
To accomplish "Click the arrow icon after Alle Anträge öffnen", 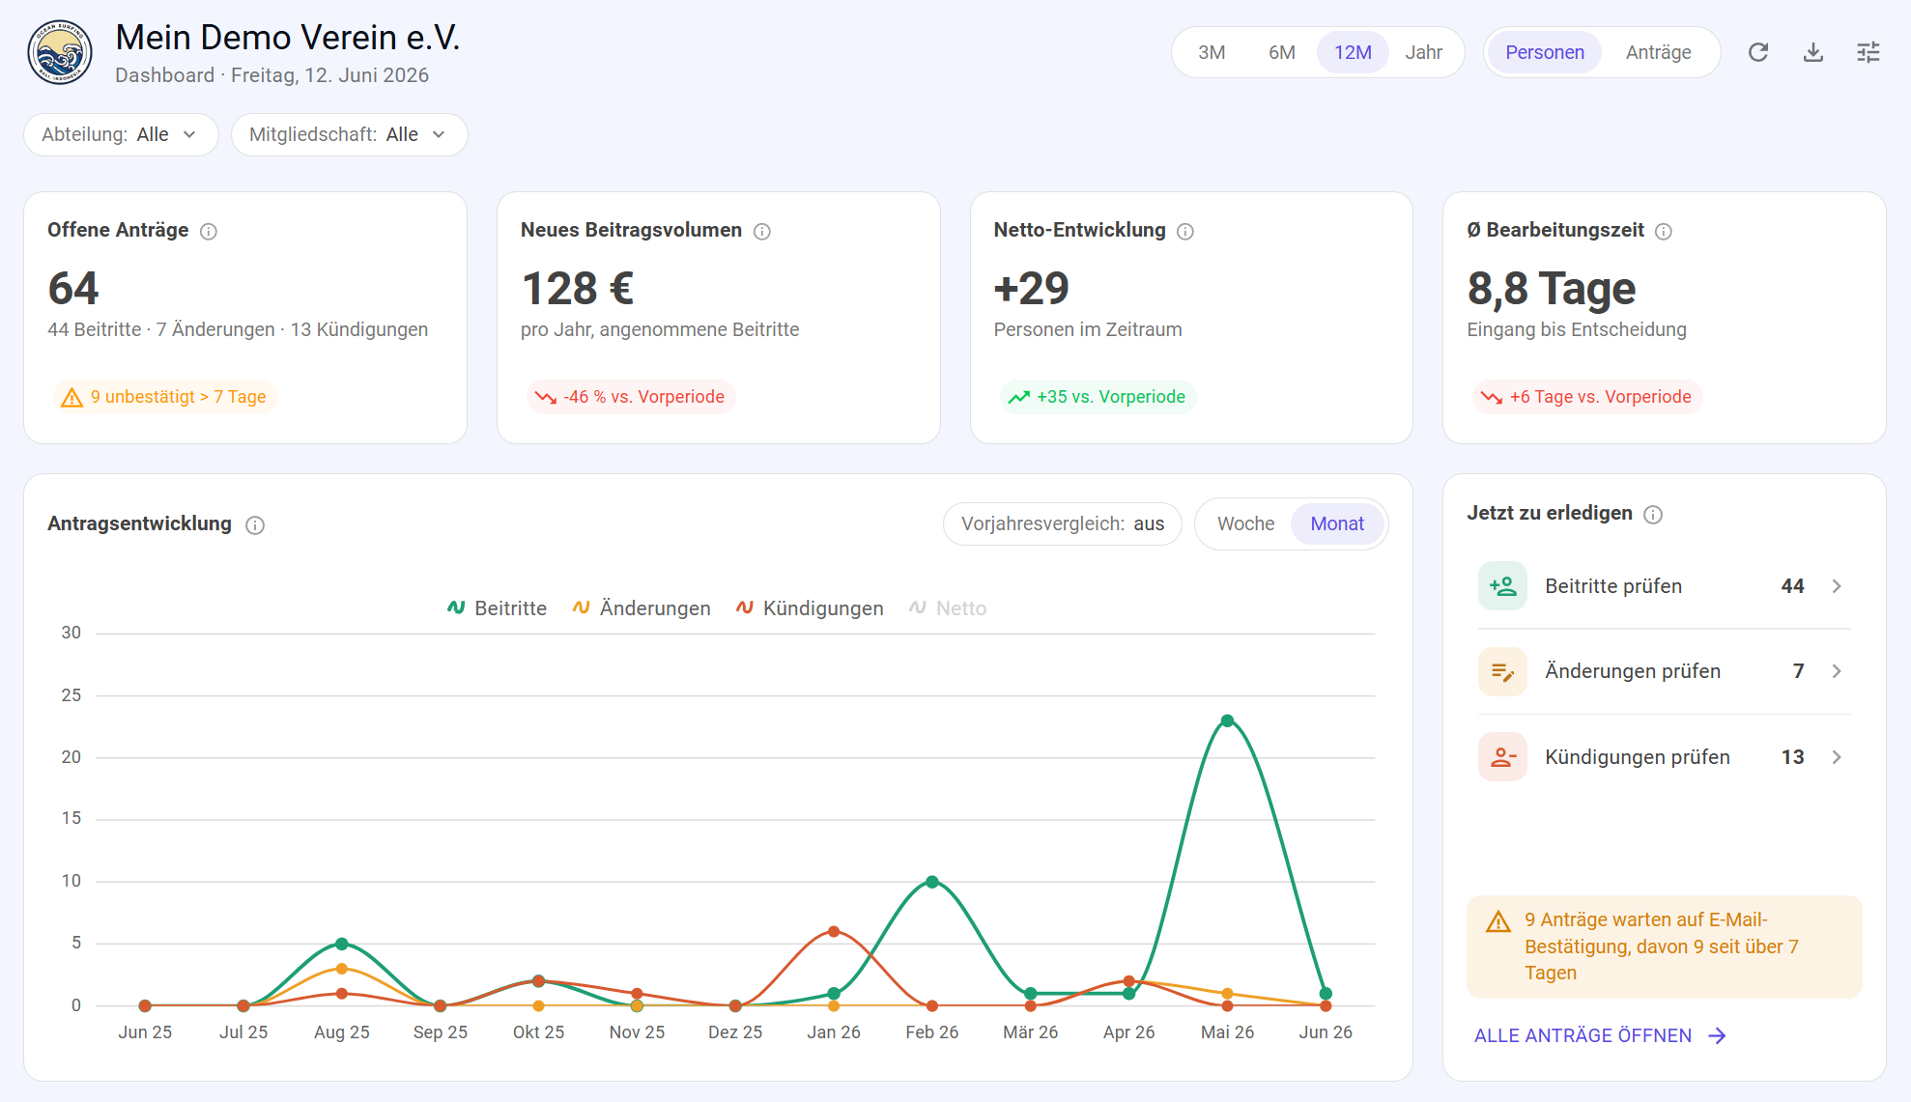I will pyautogui.click(x=1717, y=1035).
